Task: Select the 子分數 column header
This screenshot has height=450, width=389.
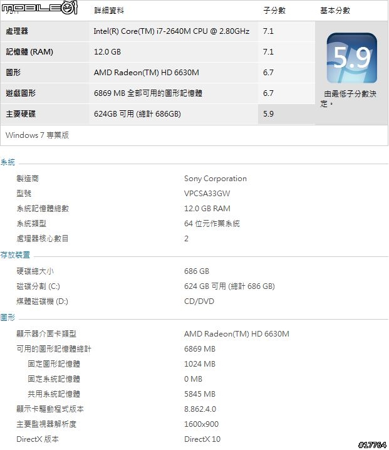Action: click(274, 11)
